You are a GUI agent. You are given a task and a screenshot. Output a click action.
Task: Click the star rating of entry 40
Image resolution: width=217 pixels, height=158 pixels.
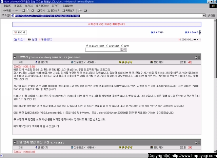[x=126, y=62]
